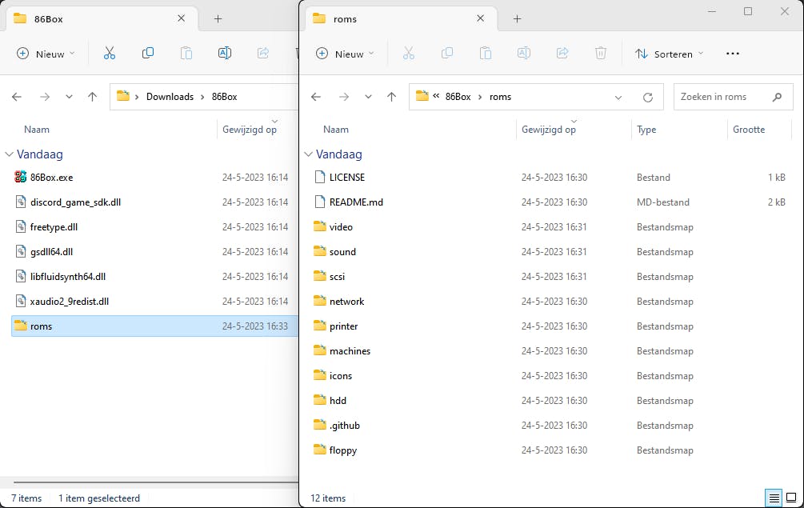The height and width of the screenshot is (508, 804).
Task: Open the Nieuw dropdown in the 86Box window
Action: coord(46,54)
